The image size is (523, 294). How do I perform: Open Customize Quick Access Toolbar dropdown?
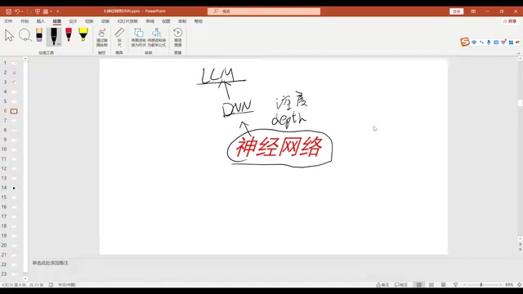(58, 11)
